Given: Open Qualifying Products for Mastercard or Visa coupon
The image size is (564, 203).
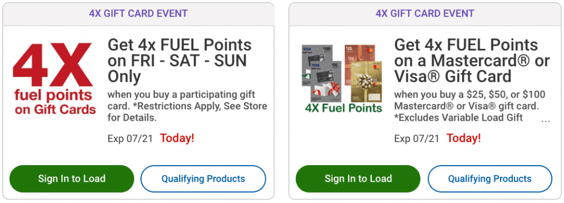Looking at the screenshot, I should [x=490, y=179].
